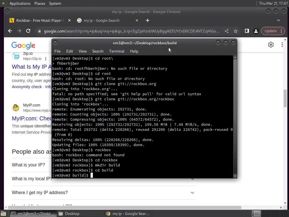Open a new Chrome tab

(x=148, y=20)
